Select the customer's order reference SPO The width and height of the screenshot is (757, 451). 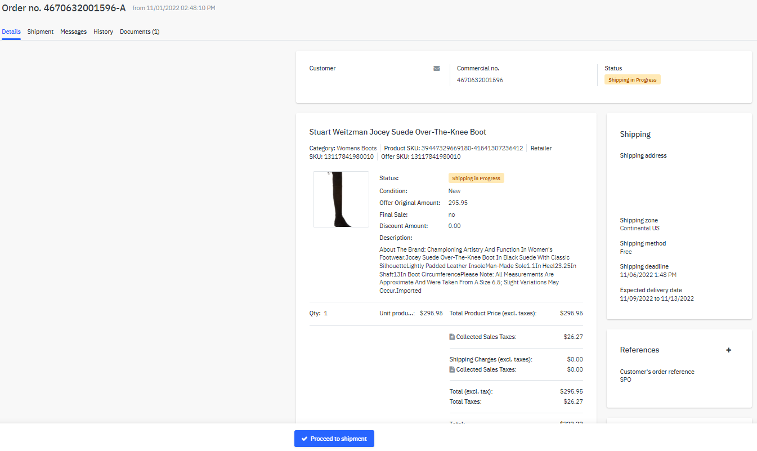(625, 379)
